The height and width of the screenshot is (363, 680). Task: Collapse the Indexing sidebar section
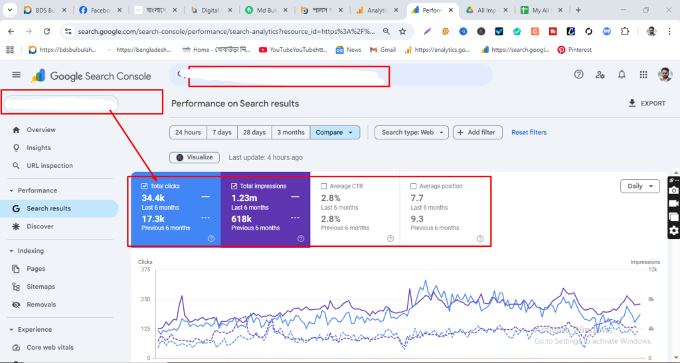11,251
